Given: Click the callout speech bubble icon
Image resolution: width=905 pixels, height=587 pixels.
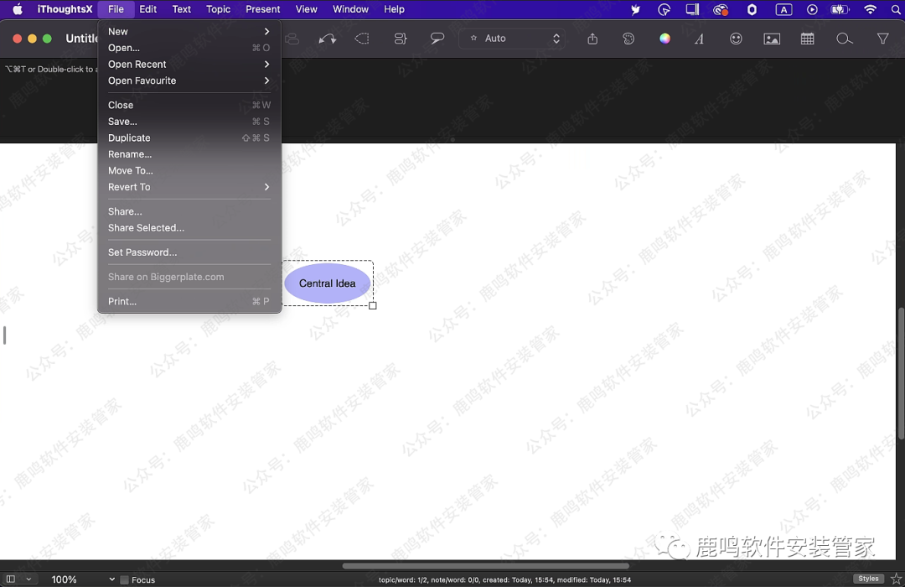Looking at the screenshot, I should (437, 39).
